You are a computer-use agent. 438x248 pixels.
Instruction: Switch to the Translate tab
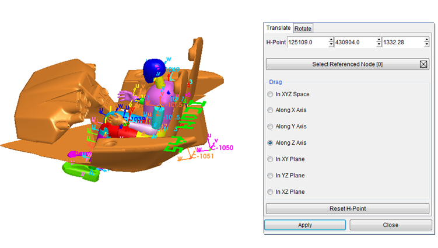point(278,28)
